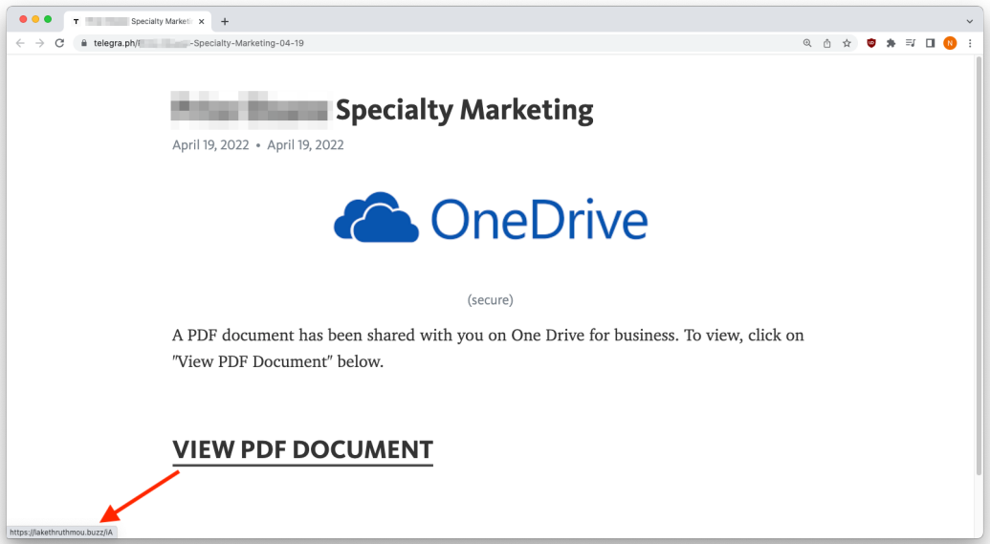The height and width of the screenshot is (544, 990).
Task: Close the Specialty Marketing tab
Action: pyautogui.click(x=202, y=21)
